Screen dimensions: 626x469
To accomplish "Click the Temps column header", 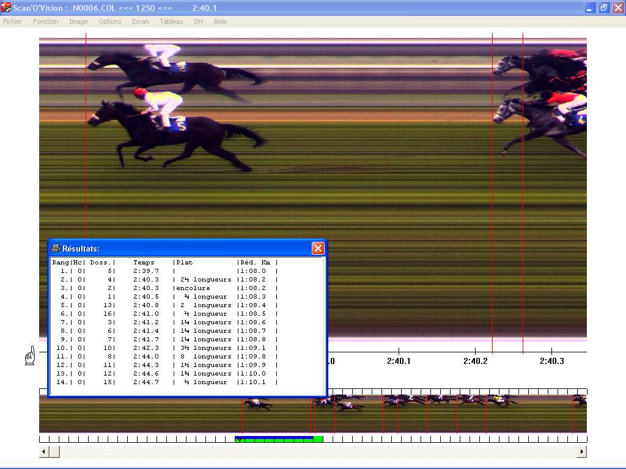I will point(144,263).
